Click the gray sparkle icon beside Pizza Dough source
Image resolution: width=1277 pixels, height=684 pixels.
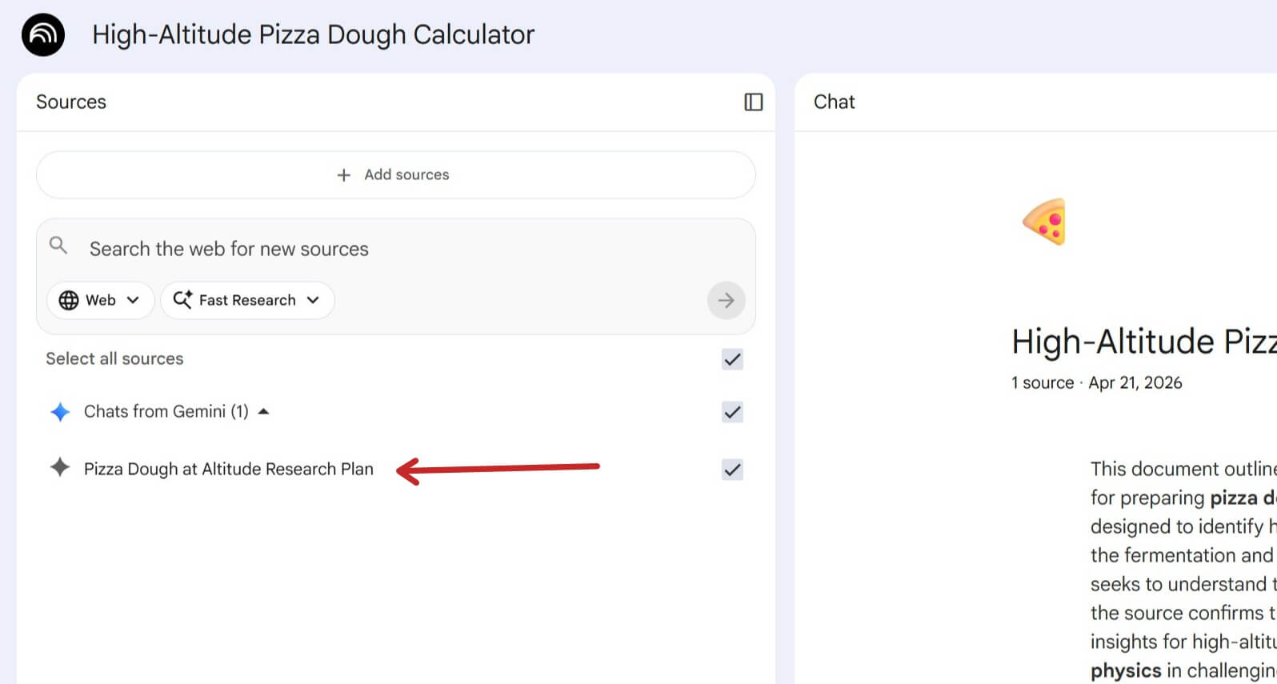[x=60, y=468]
